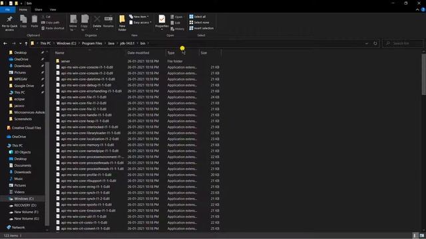The width and height of the screenshot is (426, 239).
Task: Open Videos under This PC
Action: (19, 192)
